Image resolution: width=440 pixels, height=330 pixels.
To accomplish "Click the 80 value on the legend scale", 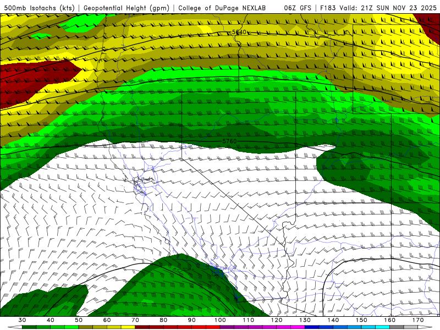I will [163, 320].
